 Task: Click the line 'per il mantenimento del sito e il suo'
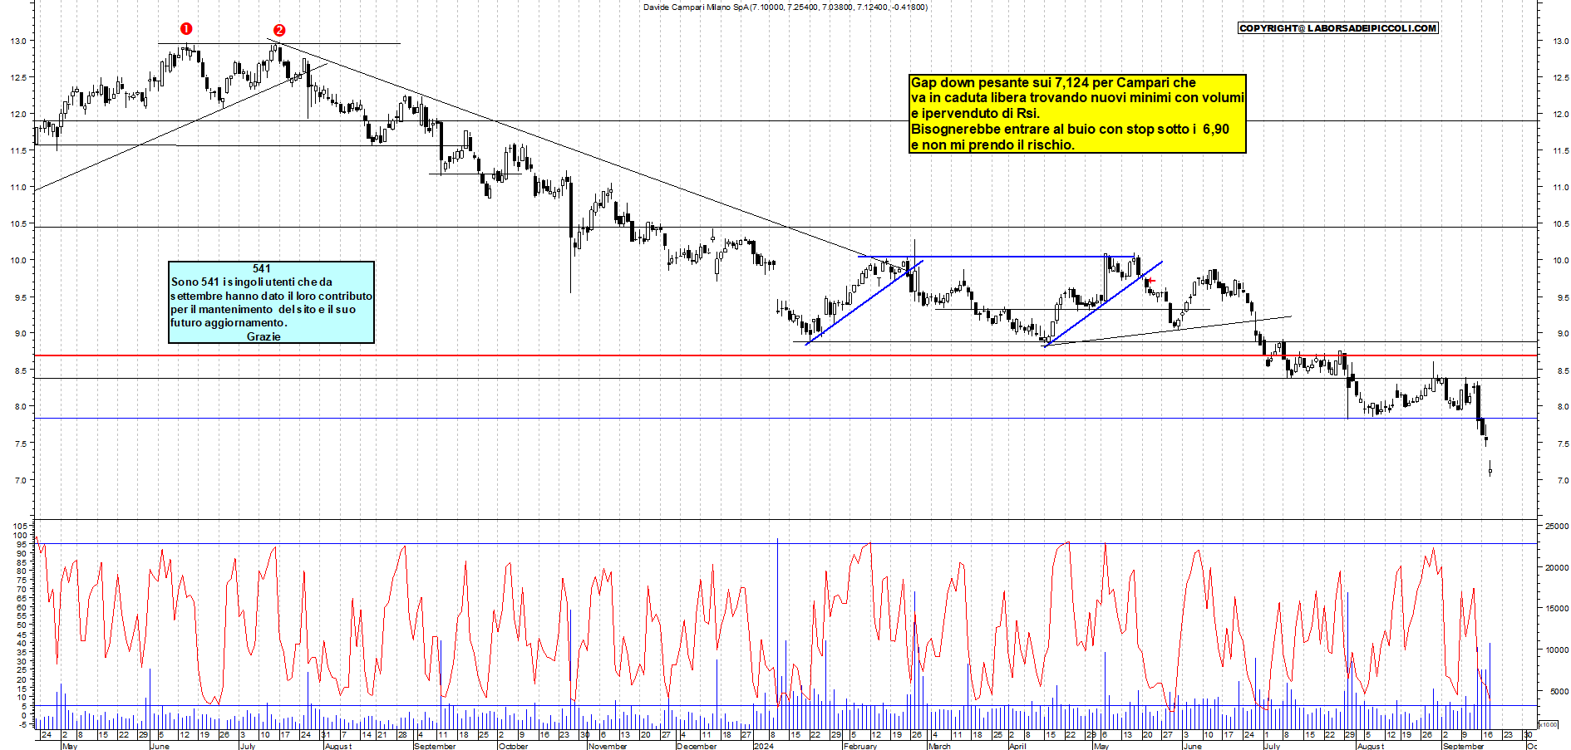(x=263, y=309)
